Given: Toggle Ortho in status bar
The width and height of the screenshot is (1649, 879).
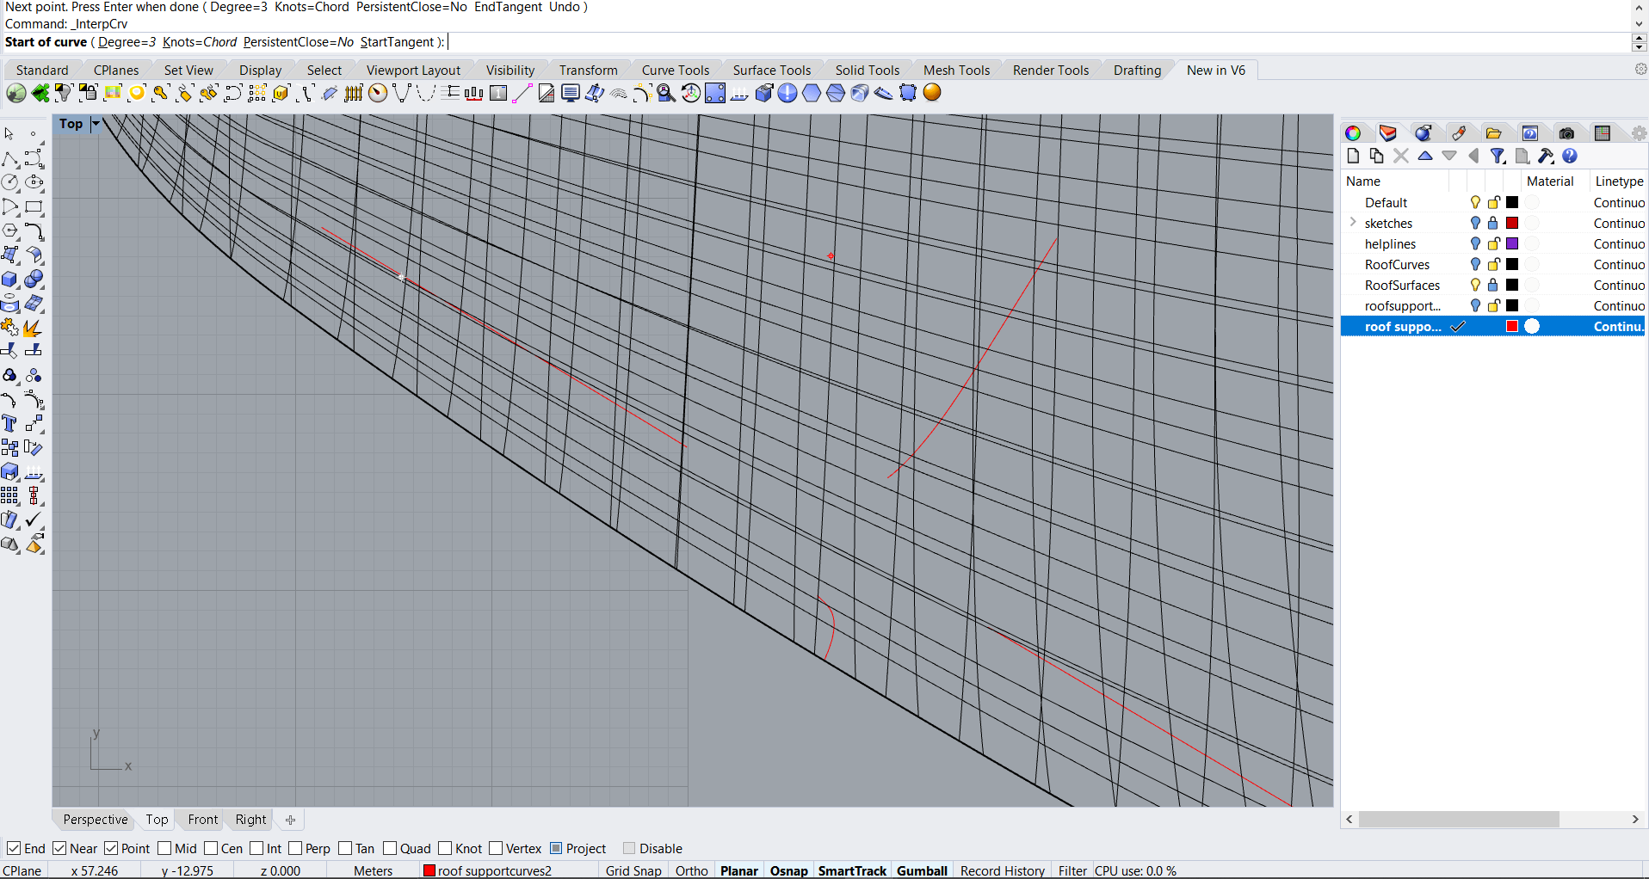Looking at the screenshot, I should click(x=692, y=870).
